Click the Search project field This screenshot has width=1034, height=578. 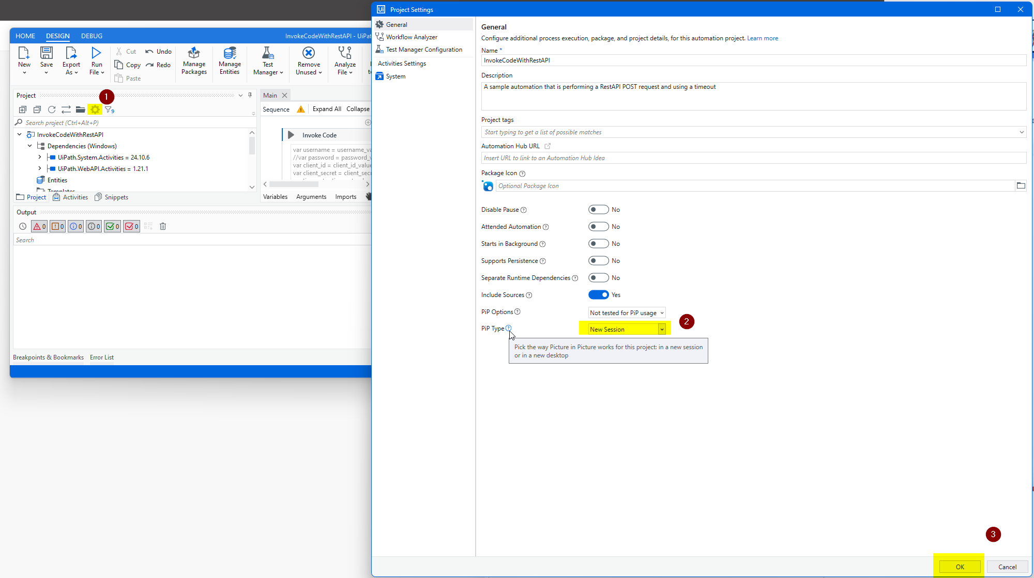pyautogui.click(x=134, y=123)
